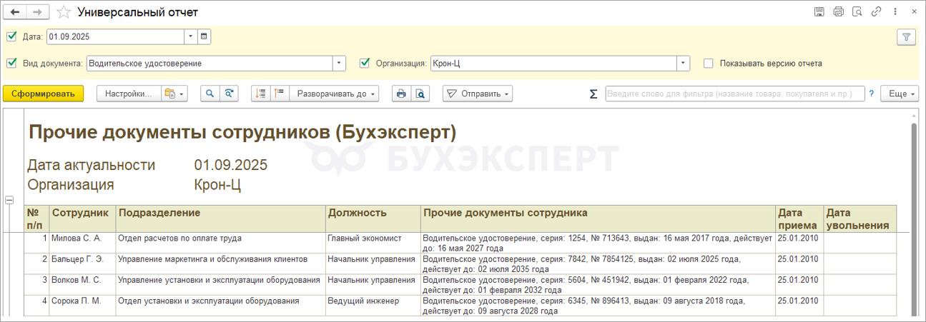The width and height of the screenshot is (926, 322).
Task: Select the Сотрудник column header
Action: (x=82, y=218)
